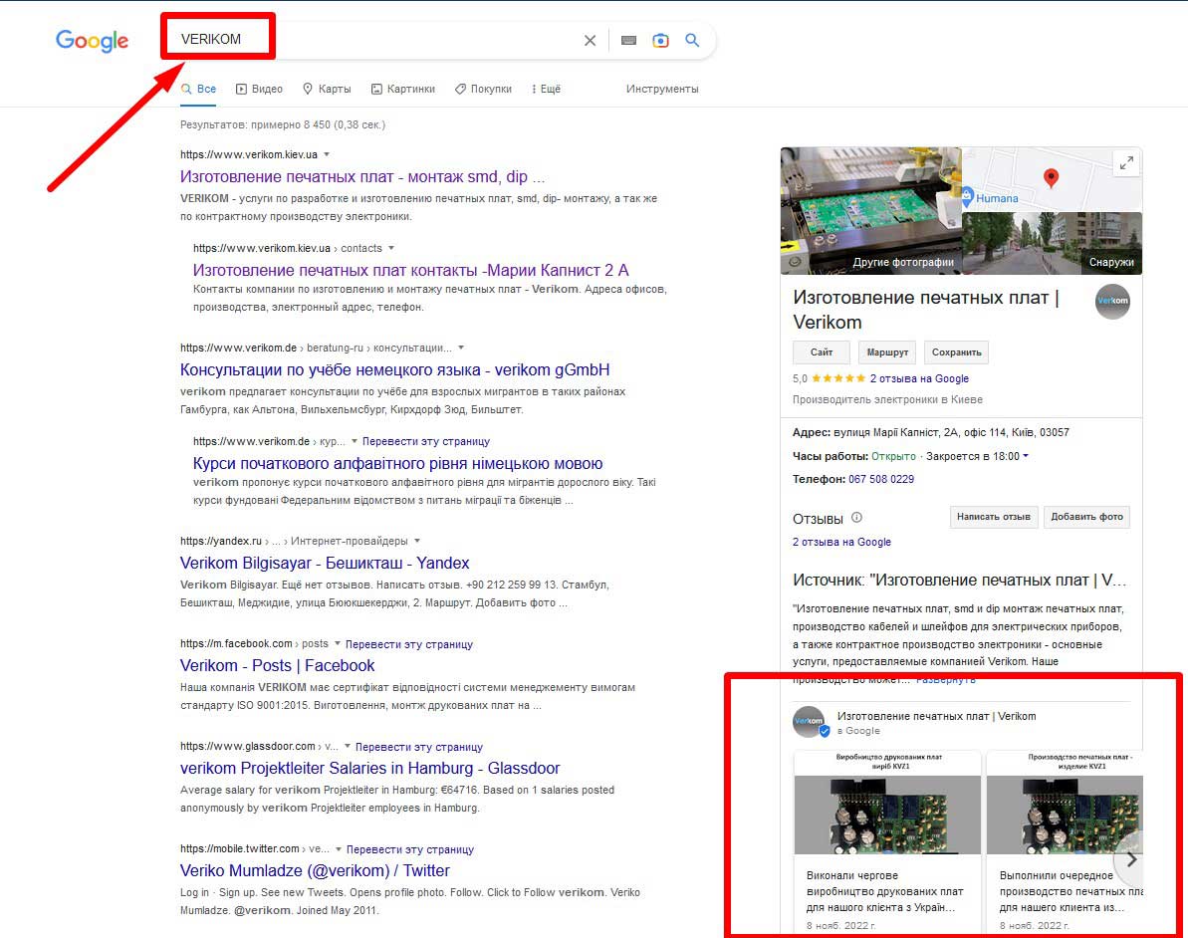
Task: Open the Verikom logo in the knowledge panel header
Action: pyautogui.click(x=1112, y=302)
